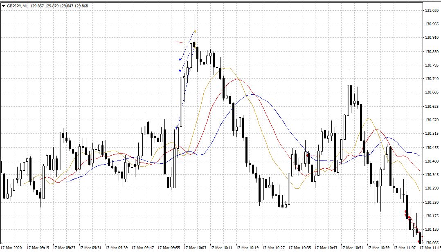Image resolution: width=441 pixels, height=252 pixels.
Task: Select the time label 17 Mar 09:23
Action: (64, 248)
